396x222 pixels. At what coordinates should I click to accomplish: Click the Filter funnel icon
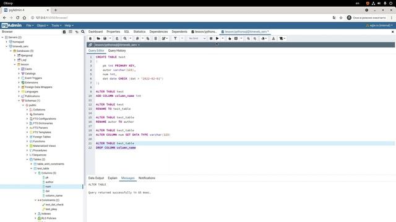[175, 38]
